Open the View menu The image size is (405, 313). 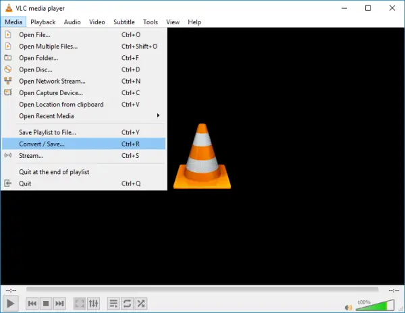[173, 22]
